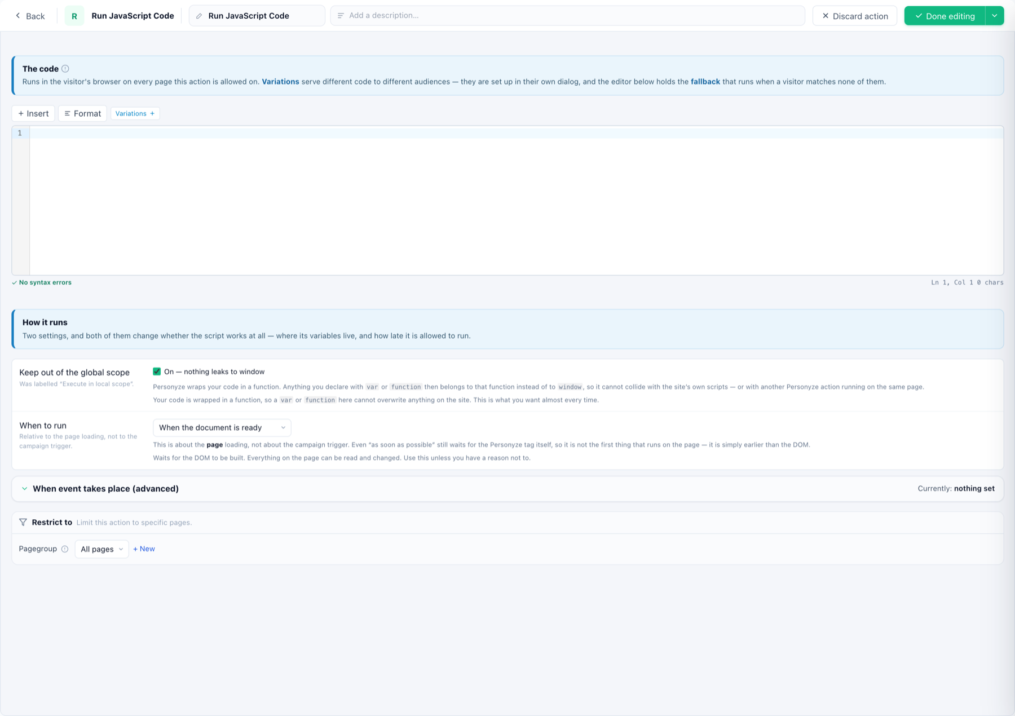Click the Add a description field
This screenshot has height=716, width=1015.
click(568, 15)
